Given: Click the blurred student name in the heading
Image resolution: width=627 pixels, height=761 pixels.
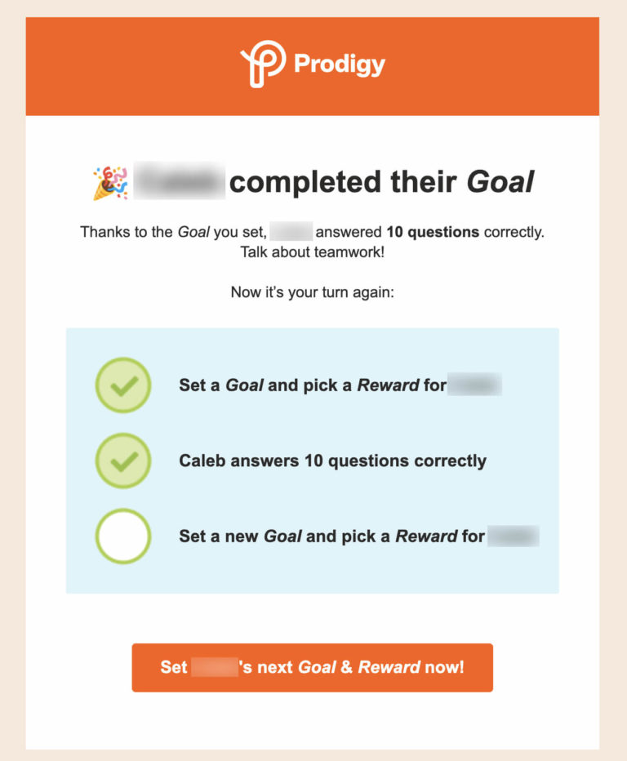Looking at the screenshot, I should tap(179, 180).
